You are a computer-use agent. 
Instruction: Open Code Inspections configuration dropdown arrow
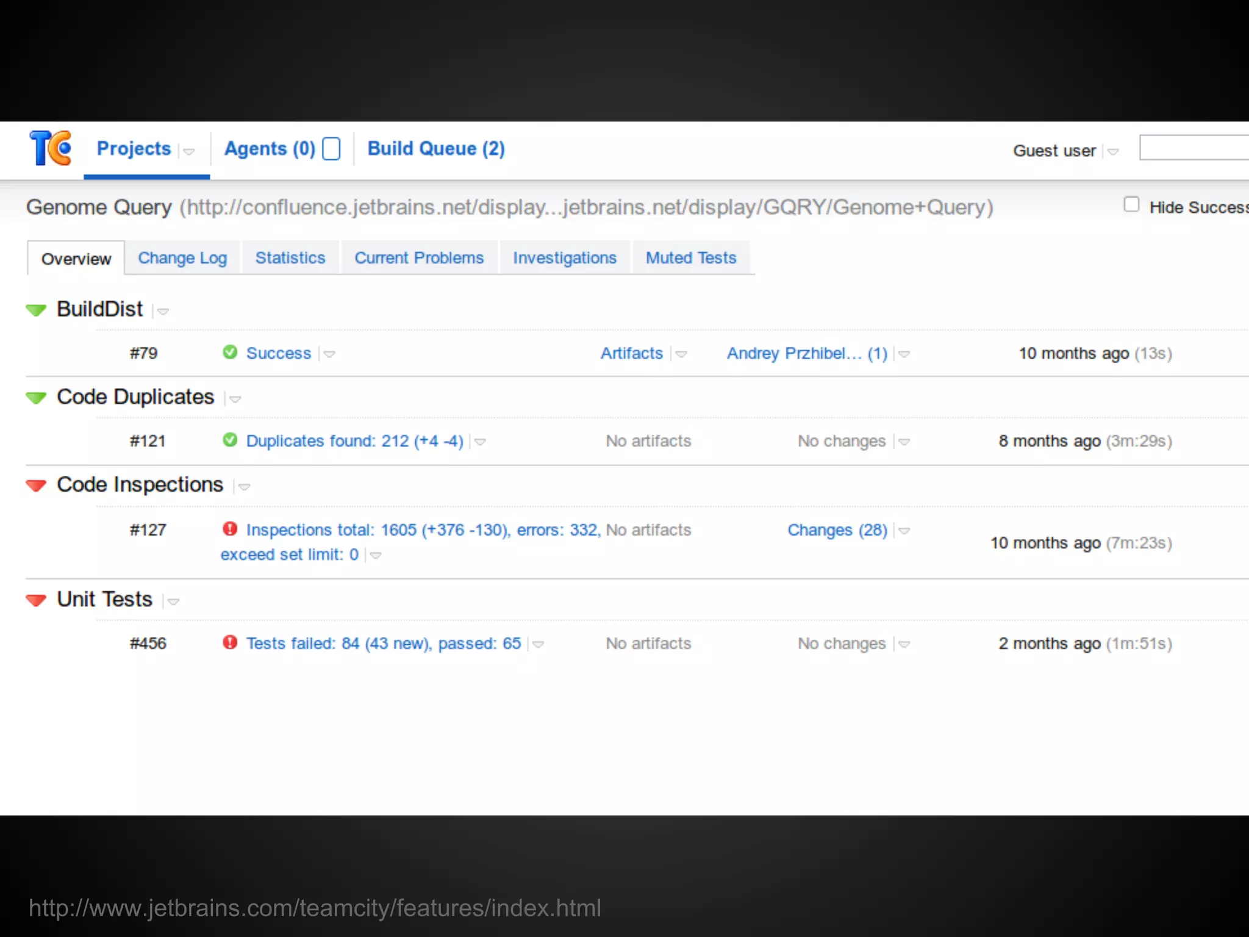(244, 487)
